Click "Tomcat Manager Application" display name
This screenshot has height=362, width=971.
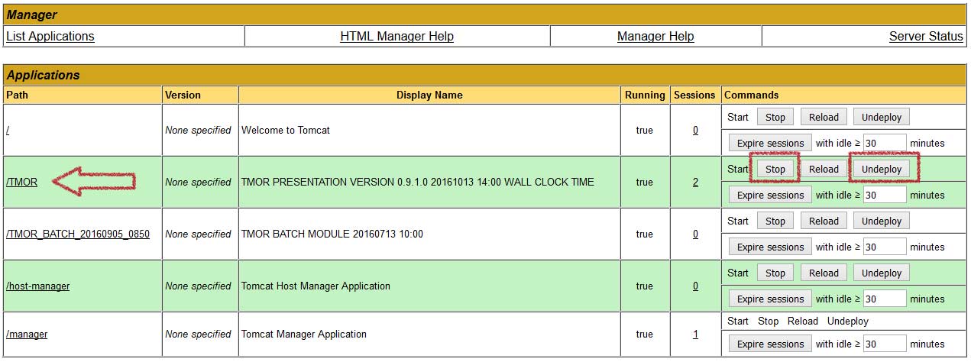coord(304,334)
